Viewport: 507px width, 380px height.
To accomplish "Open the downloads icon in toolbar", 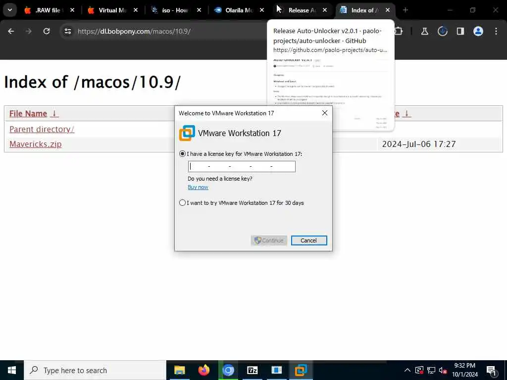I will pyautogui.click(x=442, y=31).
